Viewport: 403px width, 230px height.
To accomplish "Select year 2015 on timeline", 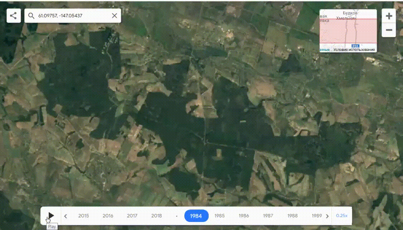I will (83, 216).
